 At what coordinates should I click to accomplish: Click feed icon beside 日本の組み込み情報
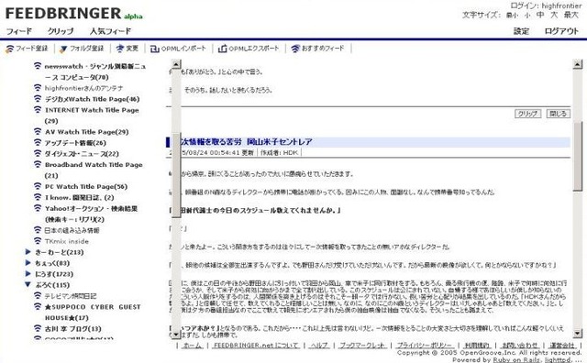38,230
